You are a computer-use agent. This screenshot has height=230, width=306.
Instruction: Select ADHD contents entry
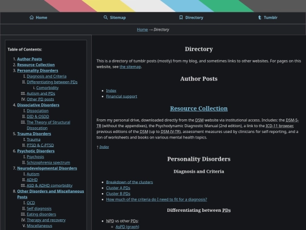point(32,179)
